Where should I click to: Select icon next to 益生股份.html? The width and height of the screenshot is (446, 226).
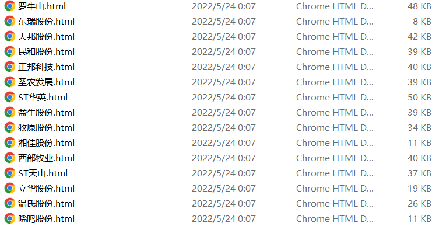click(10, 112)
